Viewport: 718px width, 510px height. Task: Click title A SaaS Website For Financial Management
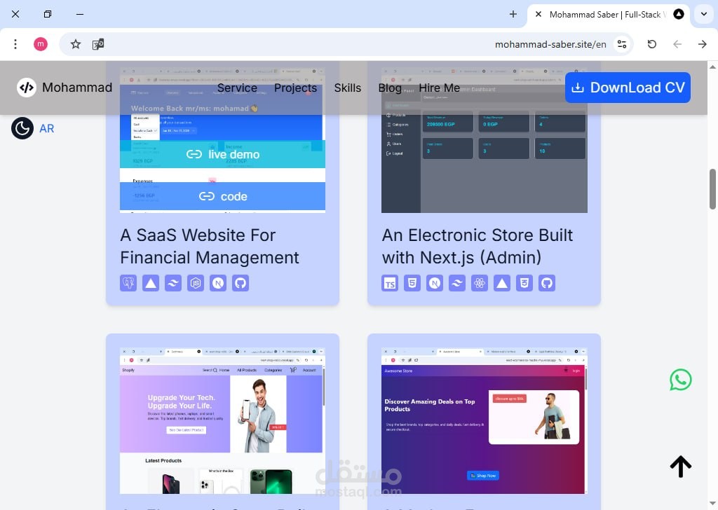click(x=210, y=246)
